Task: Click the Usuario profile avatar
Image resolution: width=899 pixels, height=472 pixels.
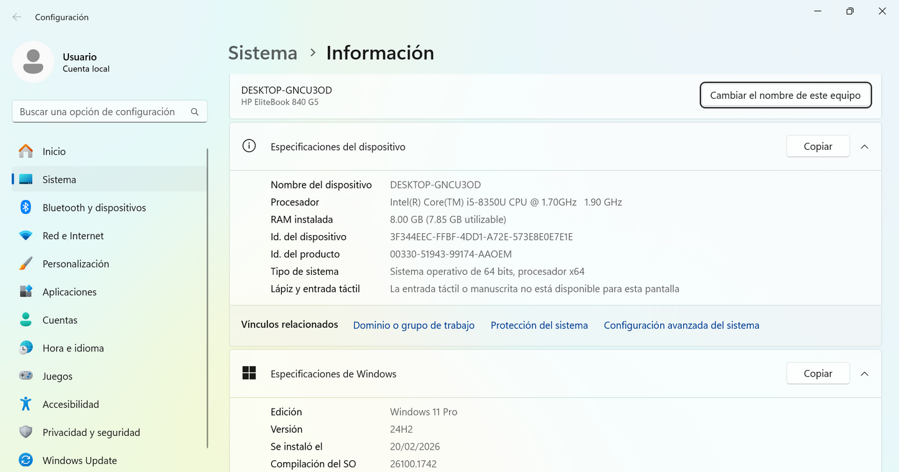Action: pyautogui.click(x=33, y=62)
